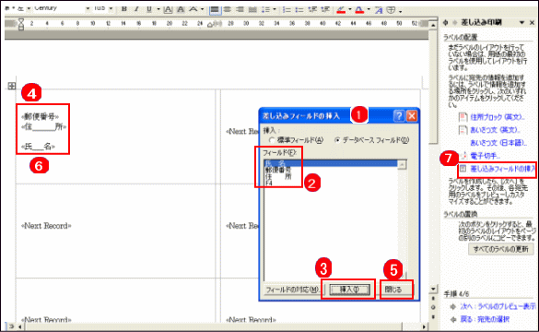539x332 pixels.
Task: Open the highlight color dropdown arrow
Action: 349,9
